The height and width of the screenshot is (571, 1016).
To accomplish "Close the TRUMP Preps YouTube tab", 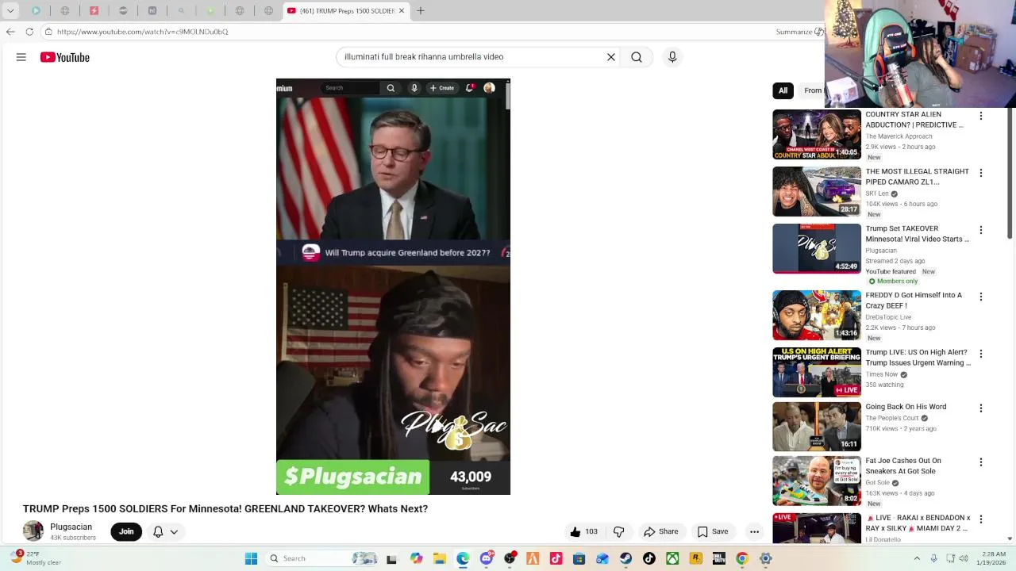I will click(x=402, y=10).
